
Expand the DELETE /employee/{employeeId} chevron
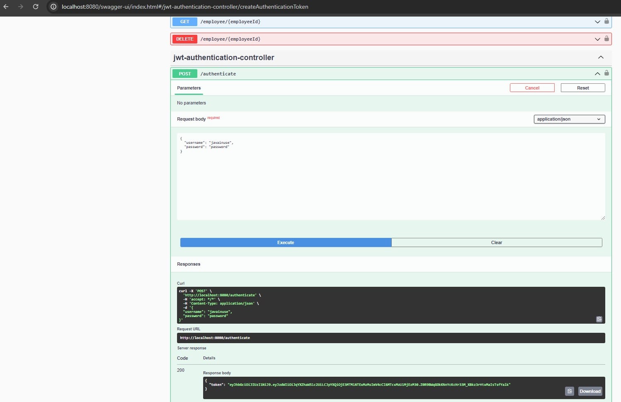pyautogui.click(x=597, y=39)
